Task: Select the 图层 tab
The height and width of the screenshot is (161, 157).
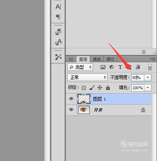Action: [x=83, y=59]
